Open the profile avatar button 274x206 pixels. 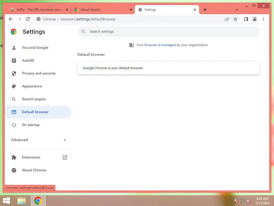255,19
